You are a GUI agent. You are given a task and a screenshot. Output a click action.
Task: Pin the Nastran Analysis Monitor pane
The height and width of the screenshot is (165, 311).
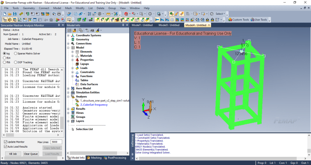[59, 25]
